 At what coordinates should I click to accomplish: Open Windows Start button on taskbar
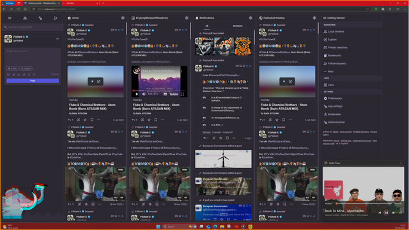tap(158, 227)
